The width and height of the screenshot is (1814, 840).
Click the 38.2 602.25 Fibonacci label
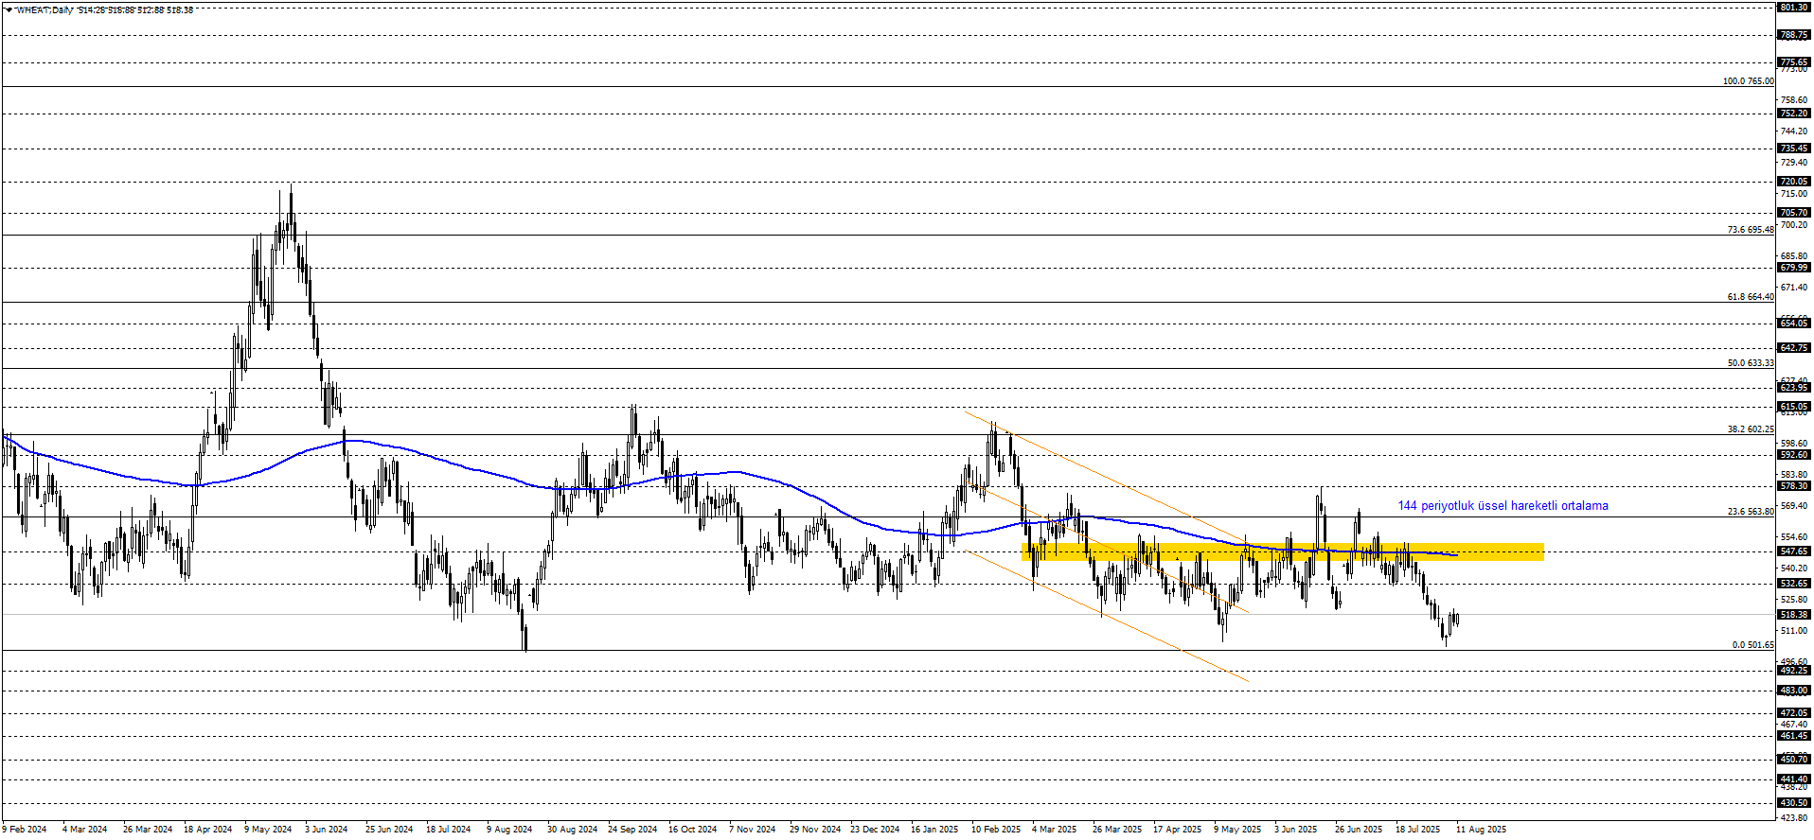pyautogui.click(x=1751, y=429)
